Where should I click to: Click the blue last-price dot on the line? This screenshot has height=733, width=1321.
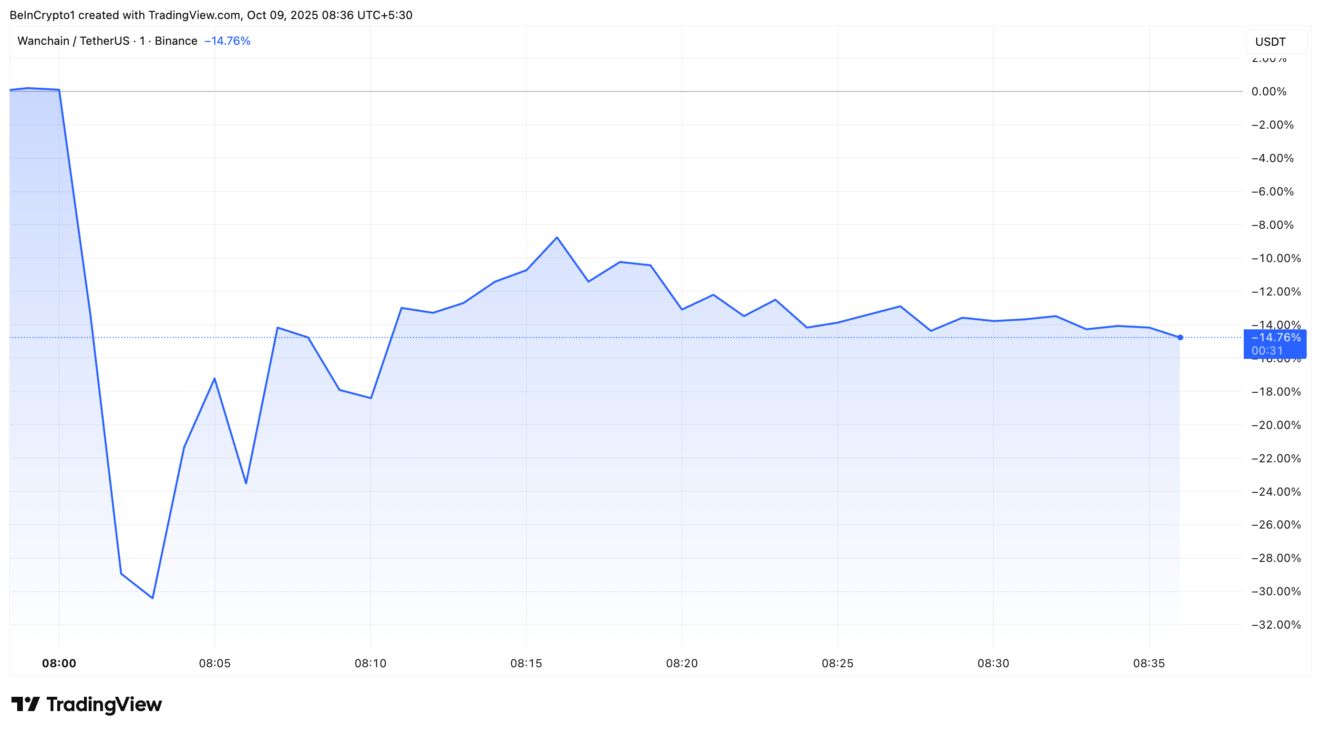[1180, 337]
